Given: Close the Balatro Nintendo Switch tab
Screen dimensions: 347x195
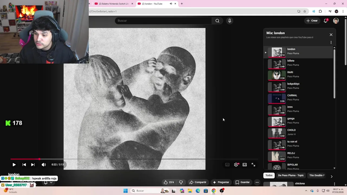Looking at the screenshot, I should click(132, 4).
